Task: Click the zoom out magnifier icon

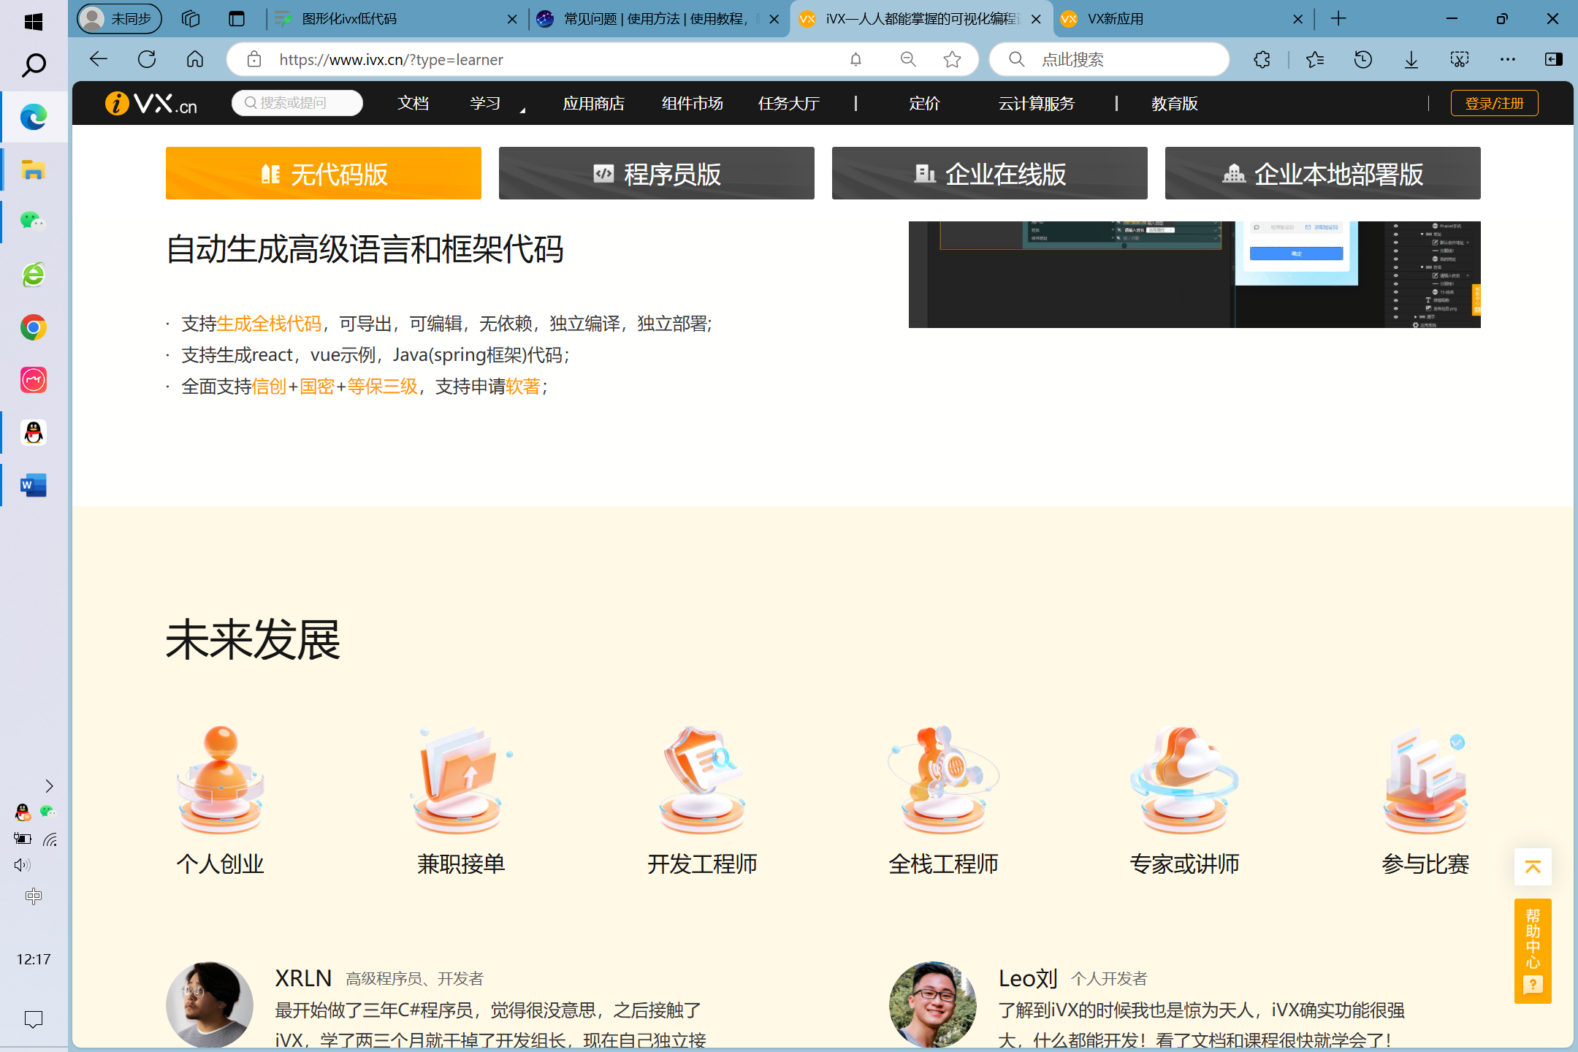Action: click(x=908, y=59)
